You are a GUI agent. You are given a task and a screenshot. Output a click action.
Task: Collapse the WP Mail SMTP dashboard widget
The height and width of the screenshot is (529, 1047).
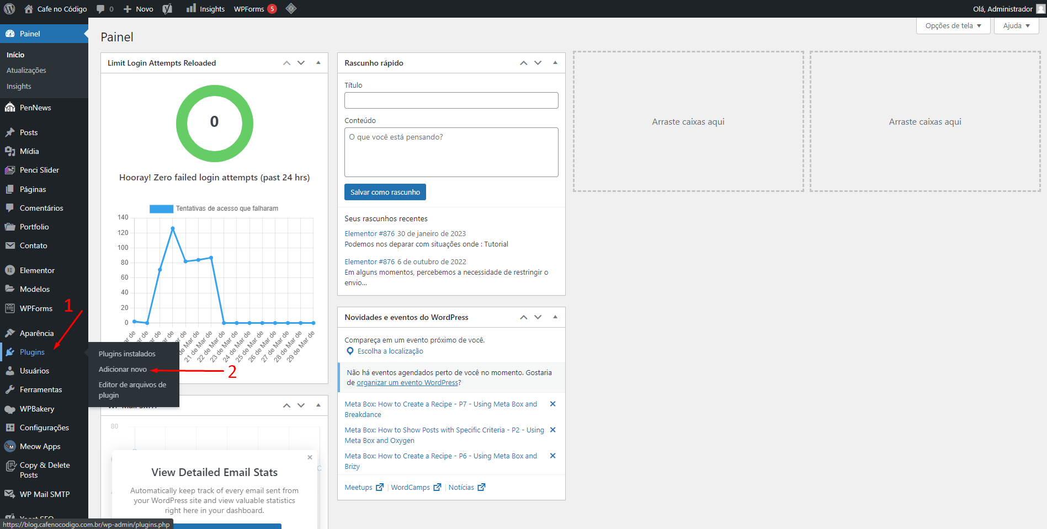pos(318,405)
